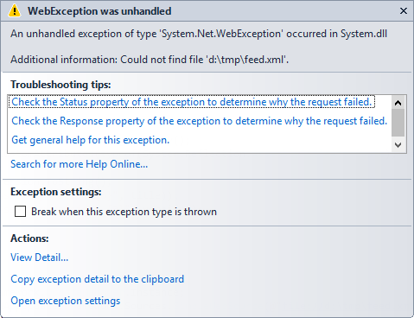Open the Status property troubleshooting tip
The height and width of the screenshot is (318, 414).
click(192, 102)
